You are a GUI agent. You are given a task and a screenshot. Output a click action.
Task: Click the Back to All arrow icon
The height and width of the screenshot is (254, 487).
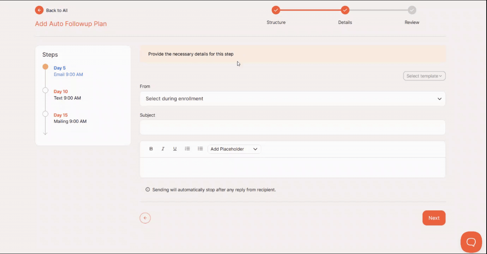39,10
